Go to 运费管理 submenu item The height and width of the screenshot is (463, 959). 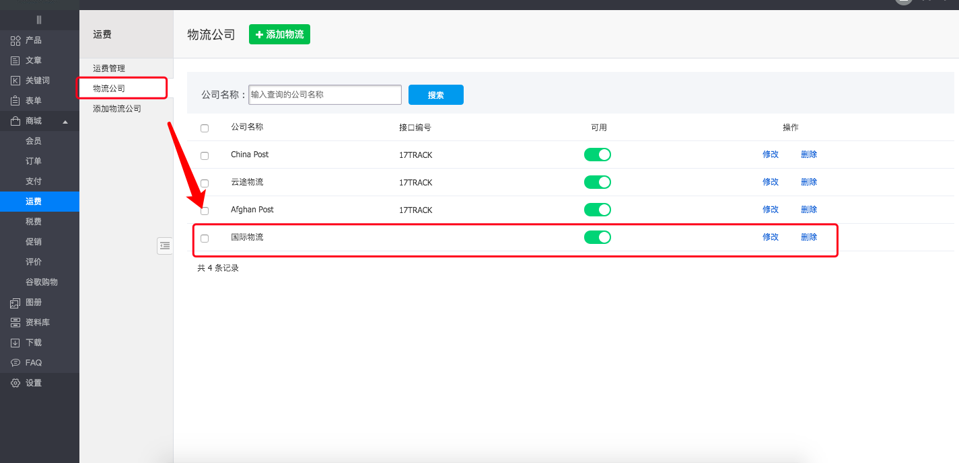pyautogui.click(x=109, y=69)
